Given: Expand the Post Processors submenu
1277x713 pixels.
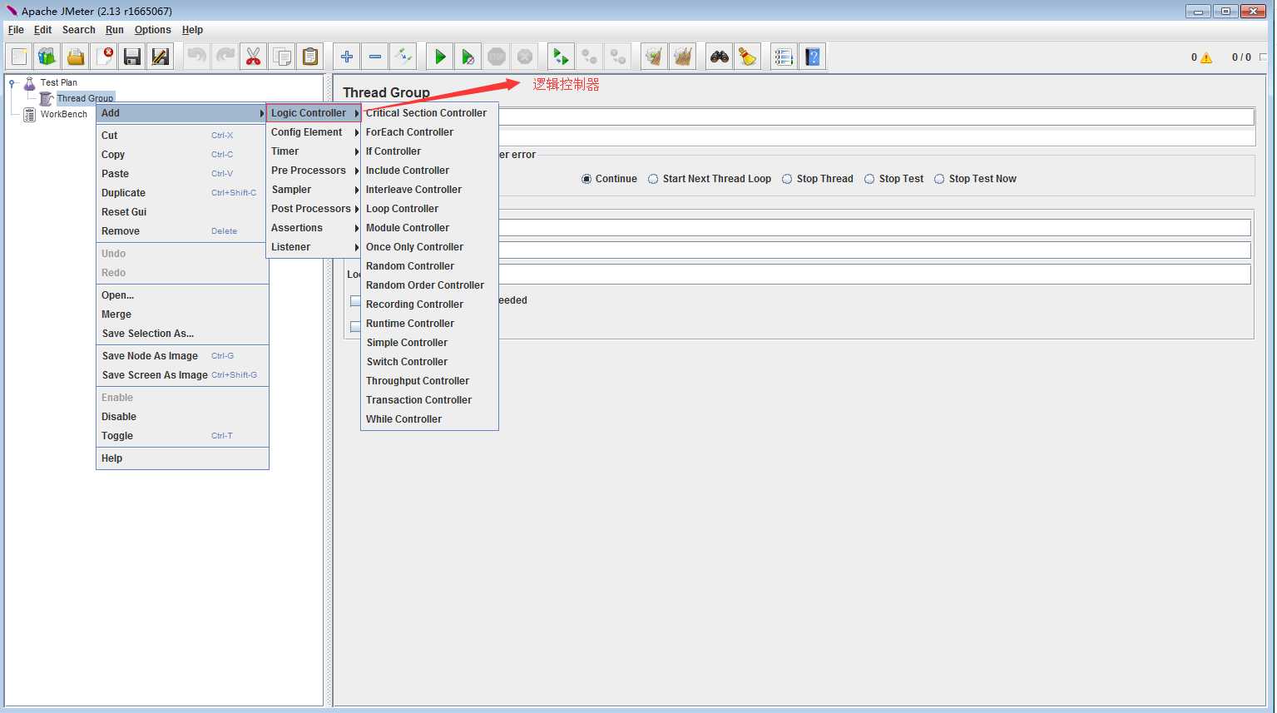Looking at the screenshot, I should pos(314,209).
